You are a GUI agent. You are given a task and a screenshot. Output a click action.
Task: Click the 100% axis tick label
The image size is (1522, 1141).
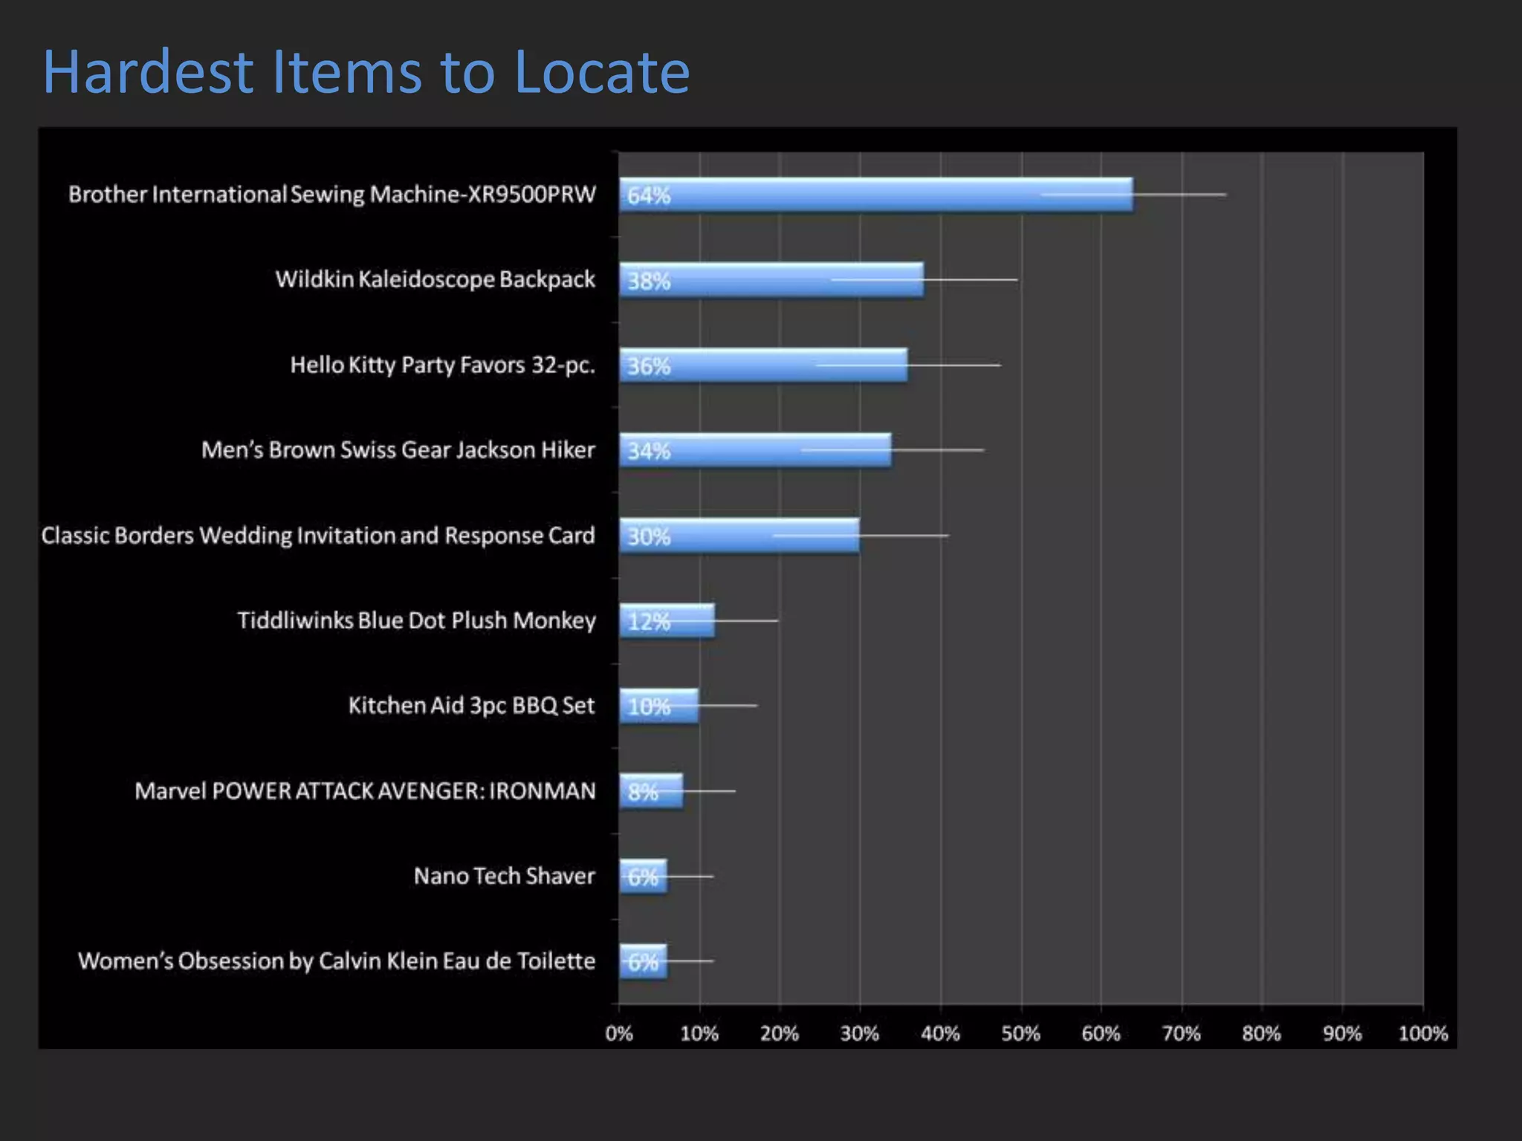(x=1423, y=1034)
